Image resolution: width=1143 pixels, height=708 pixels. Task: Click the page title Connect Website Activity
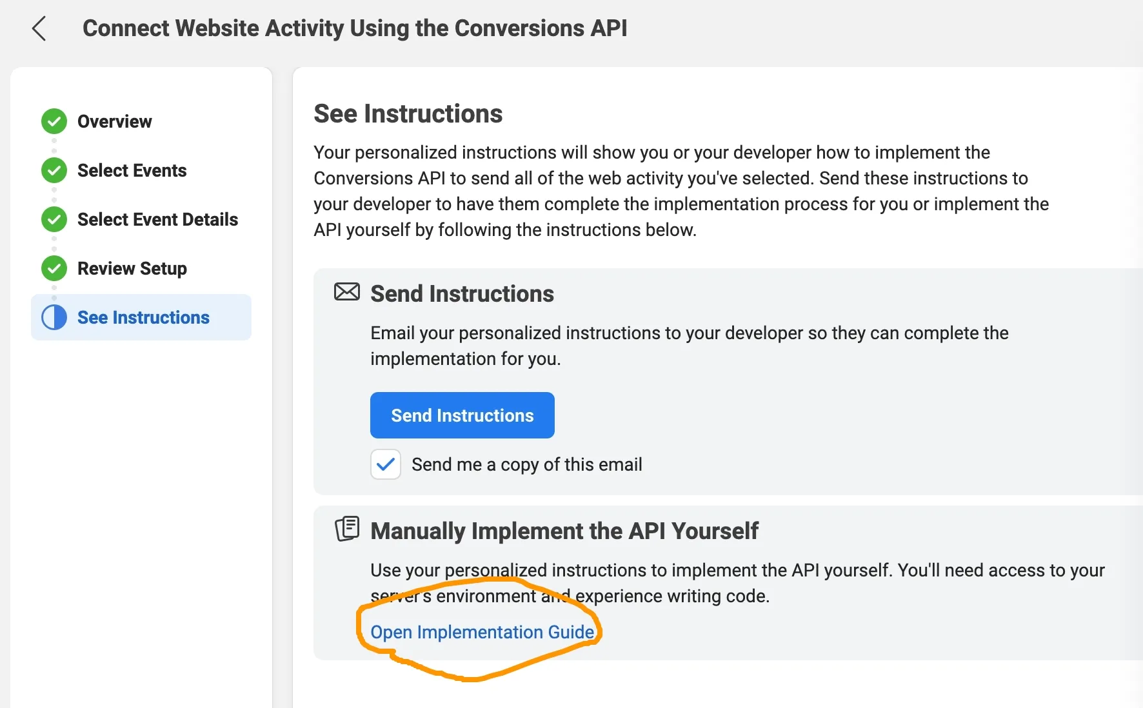(x=355, y=28)
